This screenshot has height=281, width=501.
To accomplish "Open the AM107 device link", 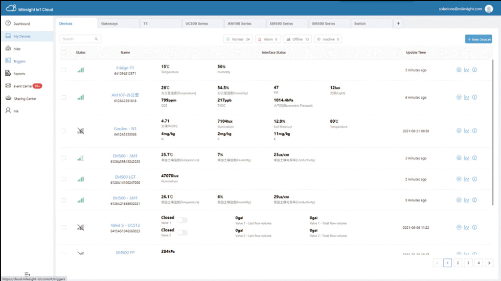I will pyautogui.click(x=125, y=95).
